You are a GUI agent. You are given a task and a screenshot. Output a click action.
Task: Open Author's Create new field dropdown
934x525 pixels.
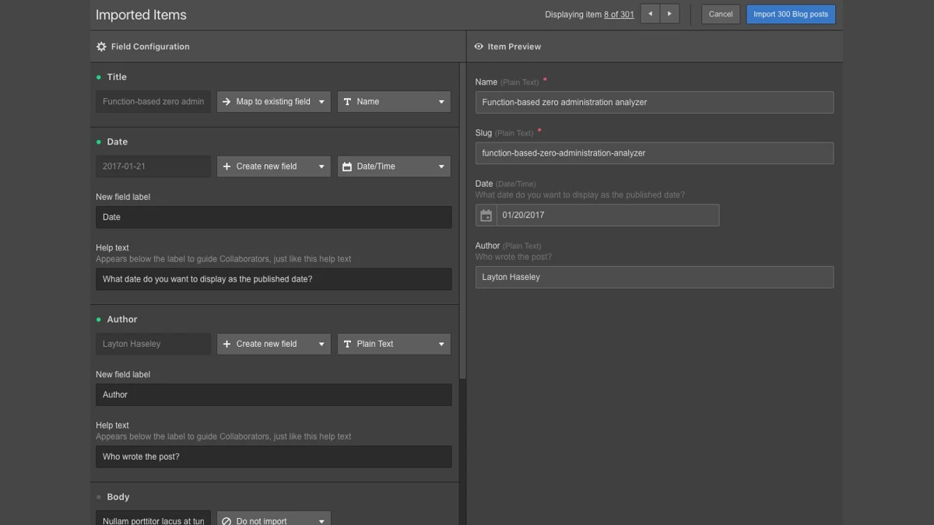[274, 344]
